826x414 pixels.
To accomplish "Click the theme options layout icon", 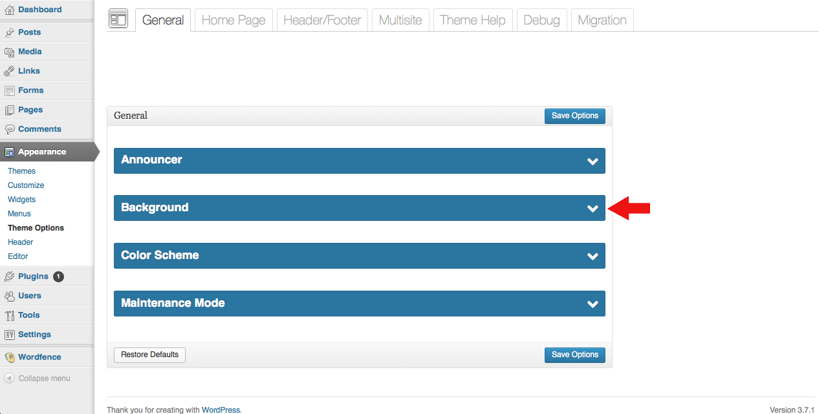I will pyautogui.click(x=118, y=19).
